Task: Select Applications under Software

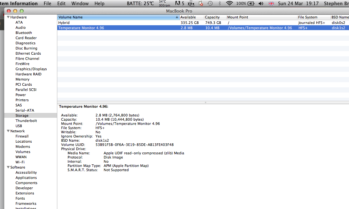Action: pyautogui.click(x=26, y=178)
